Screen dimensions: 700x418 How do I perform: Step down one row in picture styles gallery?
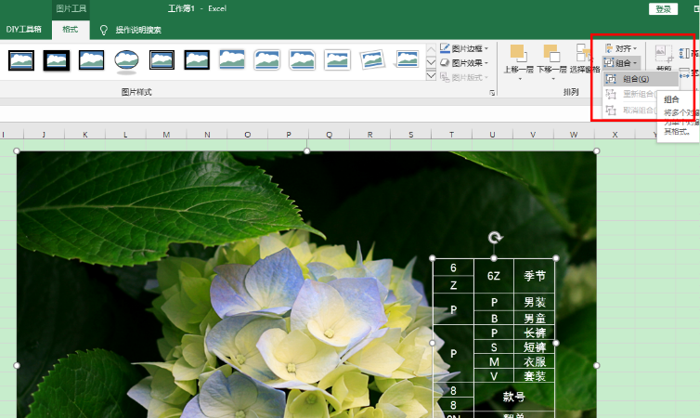tap(431, 62)
